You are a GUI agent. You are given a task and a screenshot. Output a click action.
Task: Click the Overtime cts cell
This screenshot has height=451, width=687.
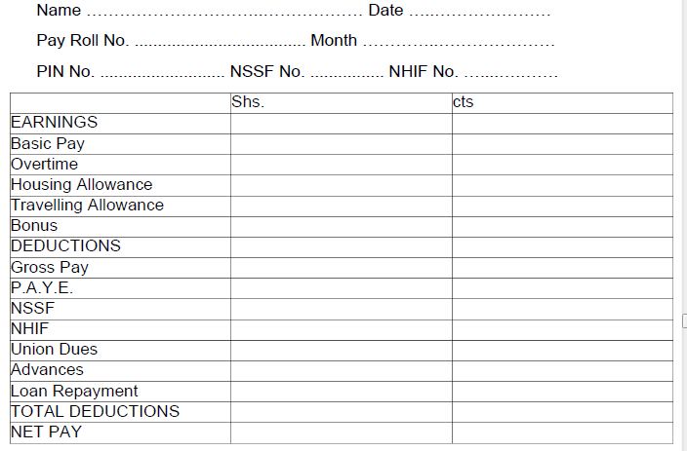562,165
